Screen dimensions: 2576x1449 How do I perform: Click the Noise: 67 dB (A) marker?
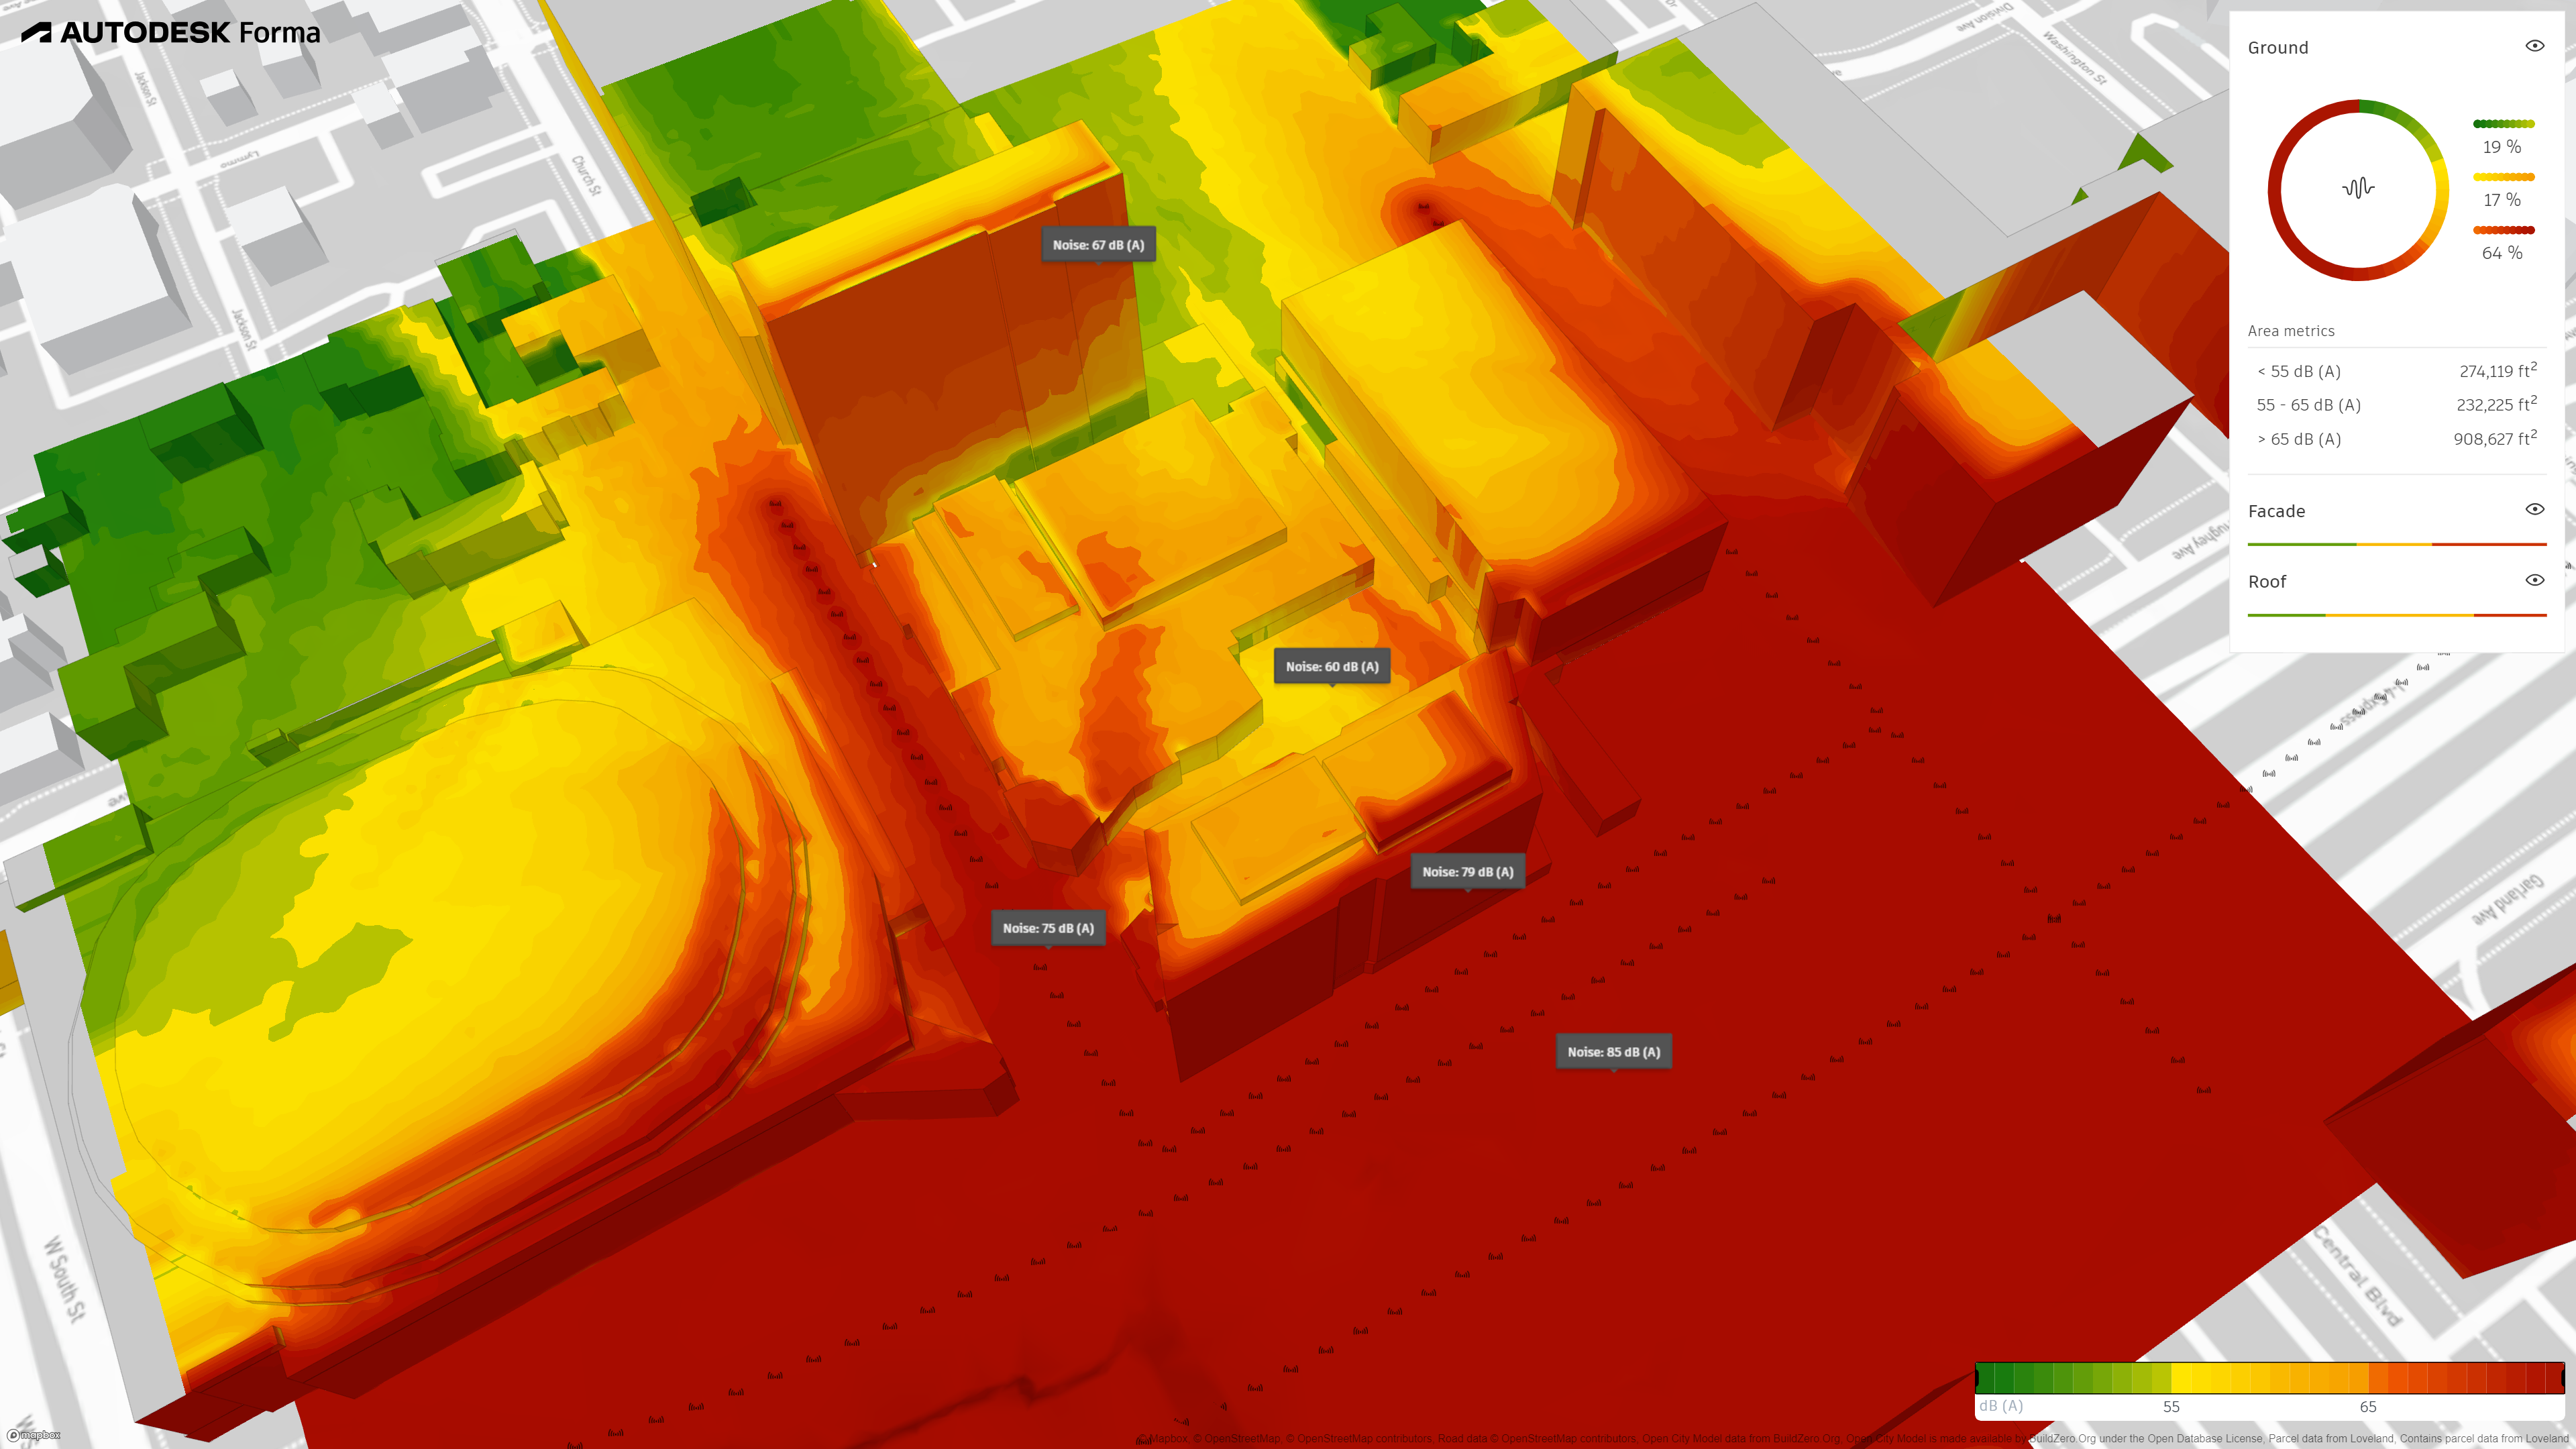click(x=1098, y=245)
